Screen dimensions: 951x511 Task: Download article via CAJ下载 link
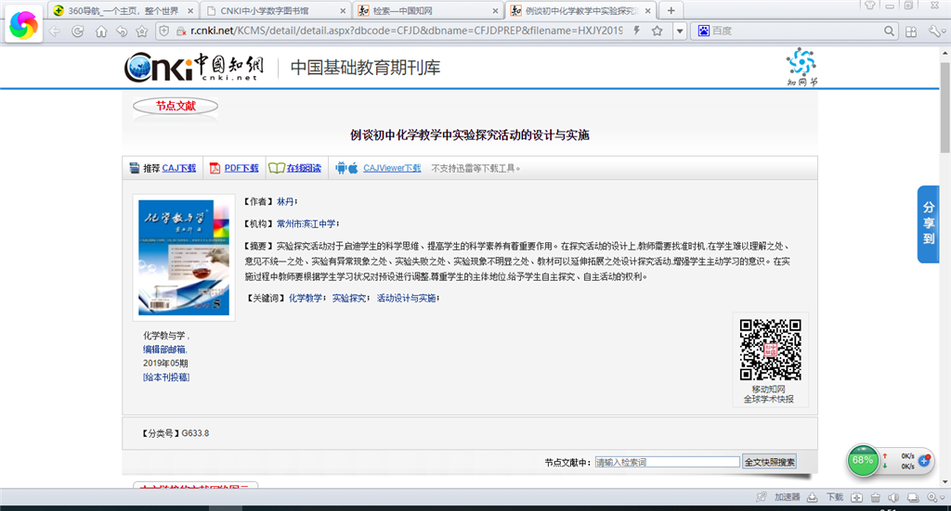[179, 168]
